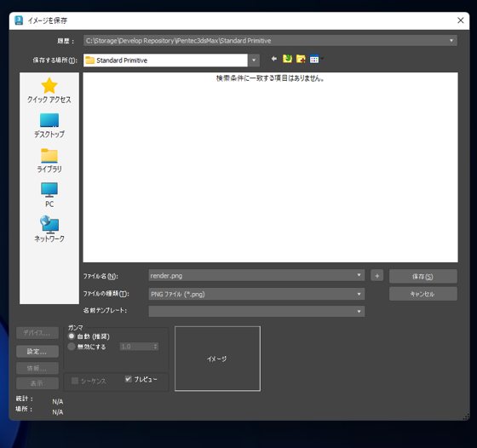
Task: Create a new folder icon
Action: pos(301,59)
